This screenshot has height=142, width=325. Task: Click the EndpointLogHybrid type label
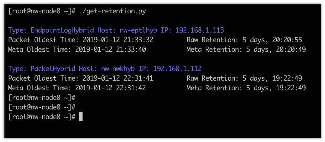[63, 30]
